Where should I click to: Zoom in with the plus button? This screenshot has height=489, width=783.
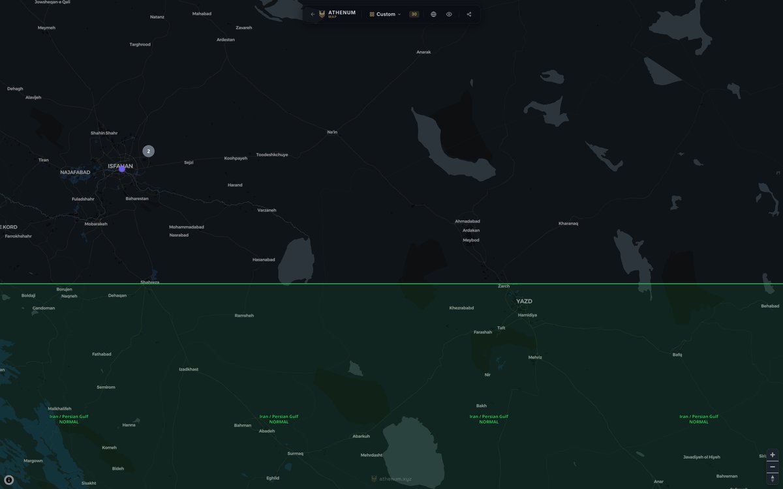point(773,454)
